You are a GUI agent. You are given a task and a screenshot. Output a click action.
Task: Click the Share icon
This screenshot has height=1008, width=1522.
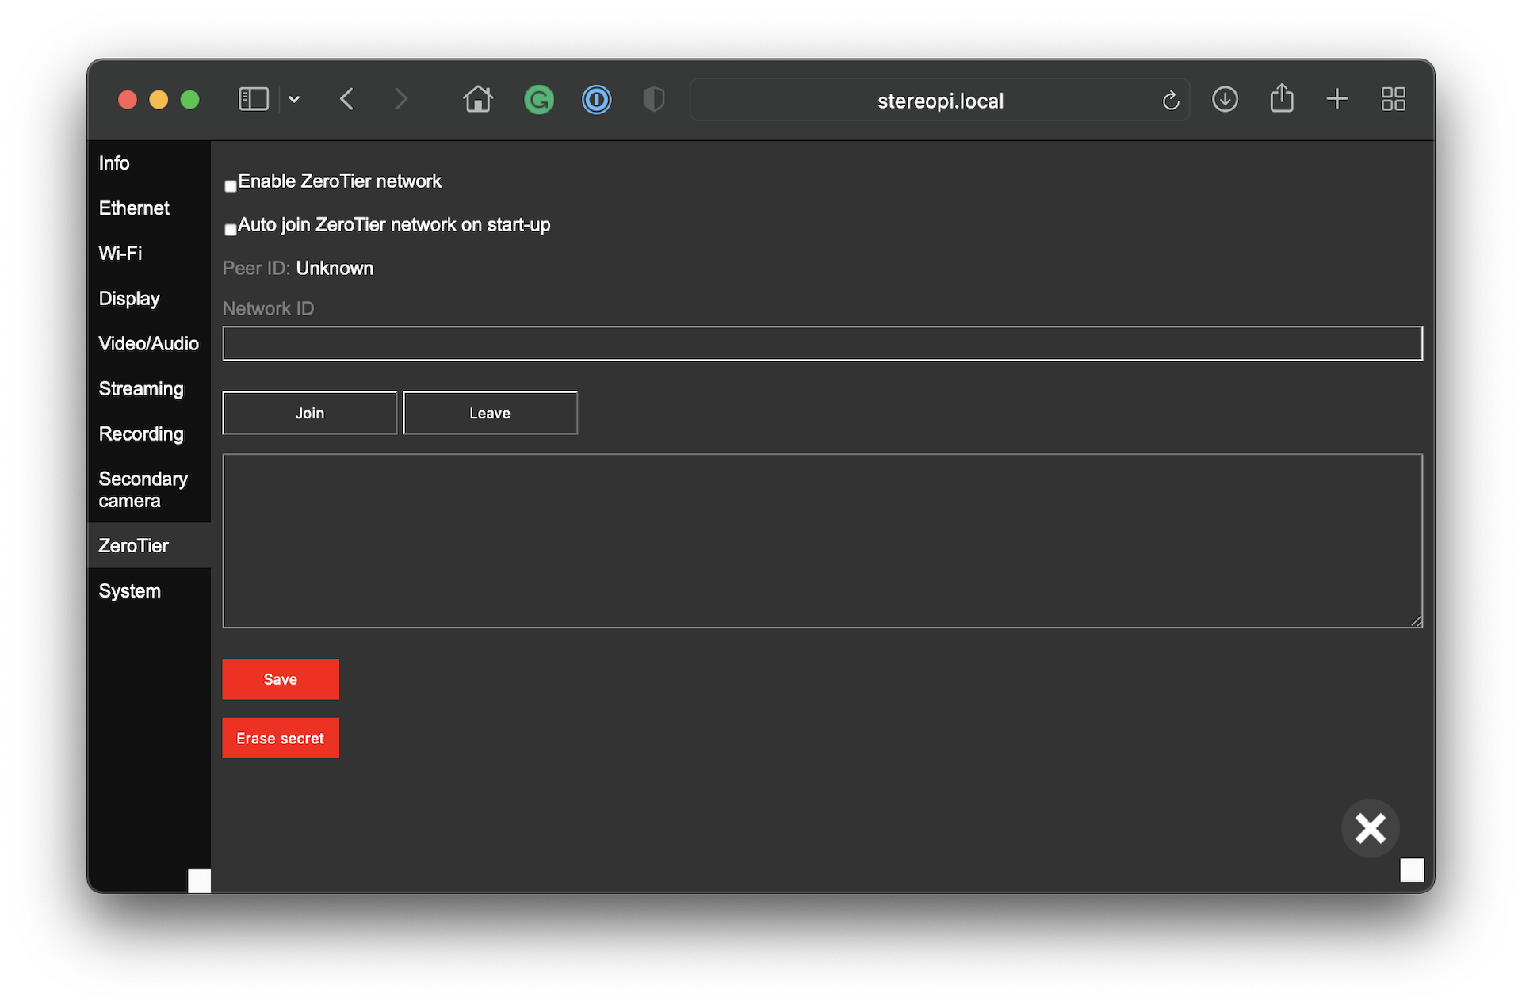[1282, 99]
